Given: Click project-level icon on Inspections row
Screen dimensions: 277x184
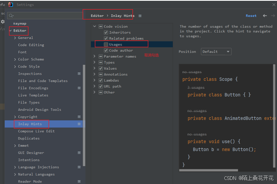Looking at the screenshot, I should pos(79,74).
